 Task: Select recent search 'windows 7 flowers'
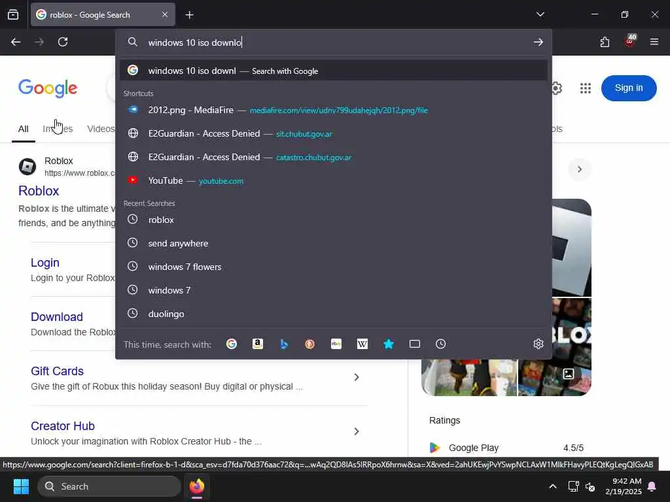tap(333, 267)
